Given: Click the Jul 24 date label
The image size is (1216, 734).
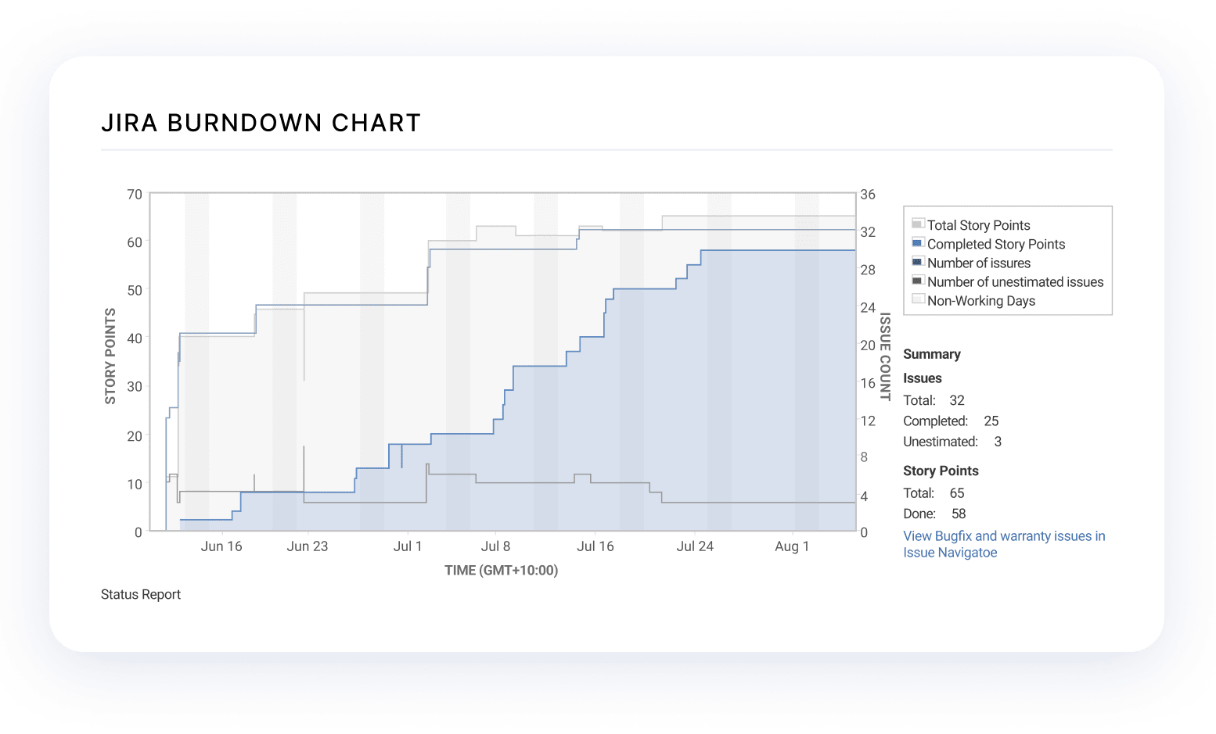Looking at the screenshot, I should coord(695,546).
